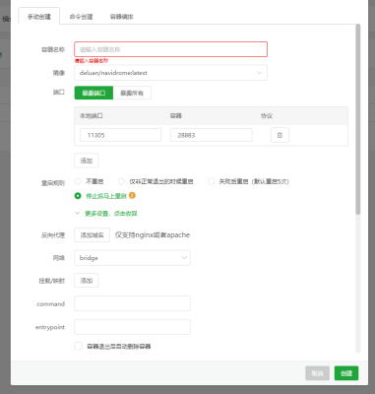Click 添加 next to 挂载/映射
375x394 pixels.
pyautogui.click(x=87, y=281)
